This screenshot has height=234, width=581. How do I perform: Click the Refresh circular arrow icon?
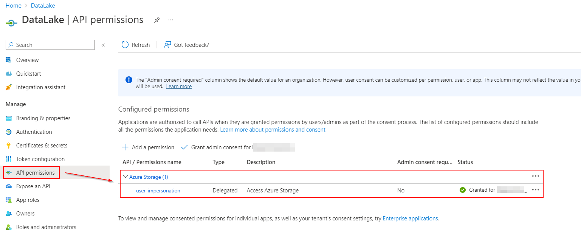click(x=125, y=45)
